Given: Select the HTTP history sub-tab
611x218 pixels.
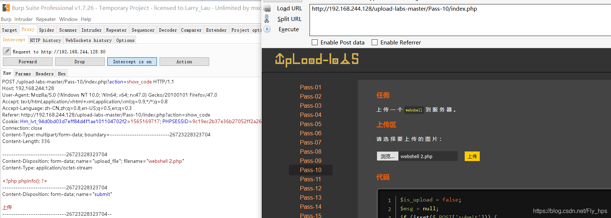Looking at the screenshot, I should [x=46, y=40].
